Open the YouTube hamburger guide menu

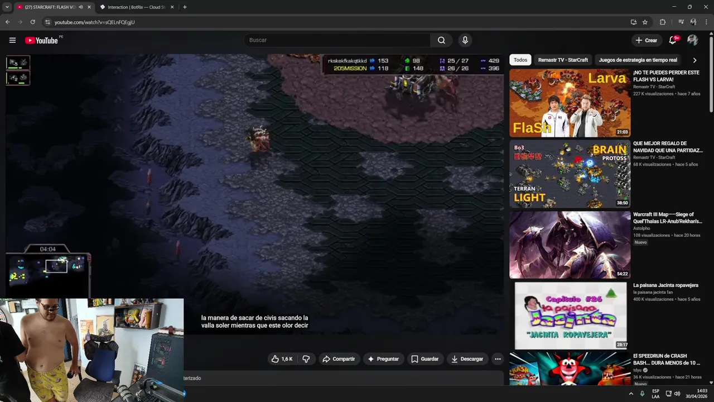pyautogui.click(x=12, y=40)
